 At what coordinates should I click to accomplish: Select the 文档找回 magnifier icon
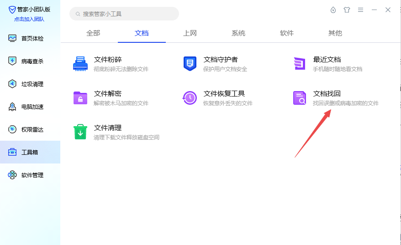(299, 98)
